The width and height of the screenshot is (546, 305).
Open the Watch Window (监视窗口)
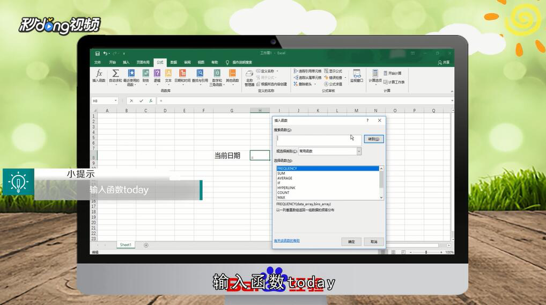tap(357, 76)
